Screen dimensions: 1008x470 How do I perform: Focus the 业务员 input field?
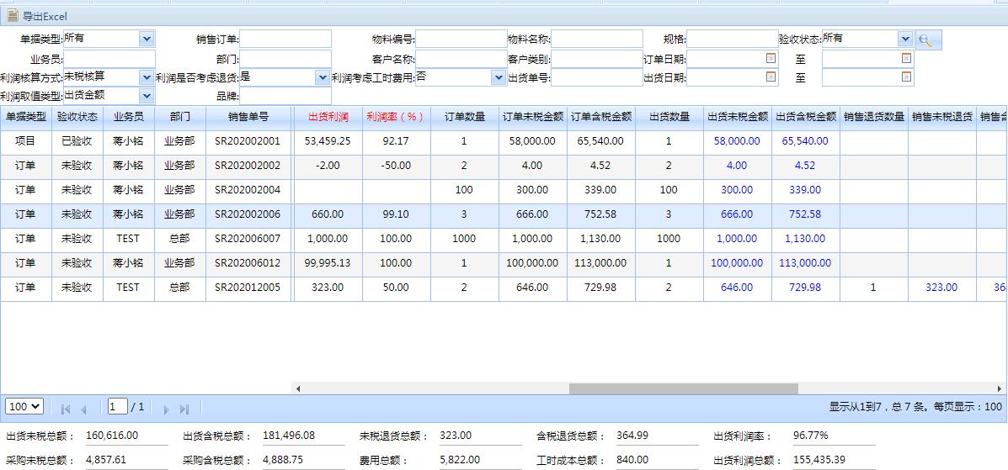(109, 58)
